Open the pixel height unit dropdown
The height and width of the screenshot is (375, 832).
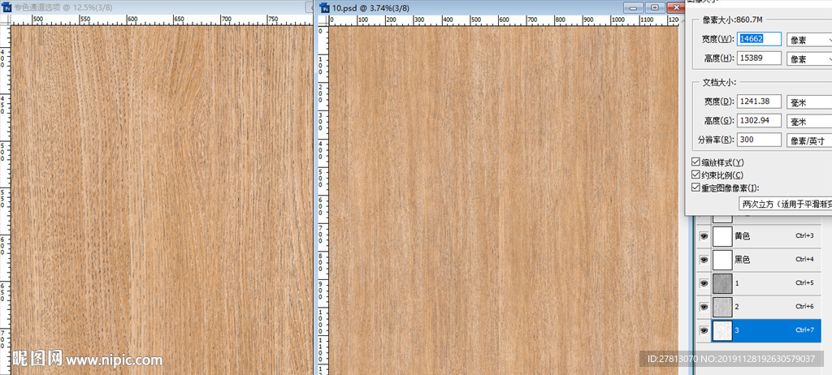[809, 58]
